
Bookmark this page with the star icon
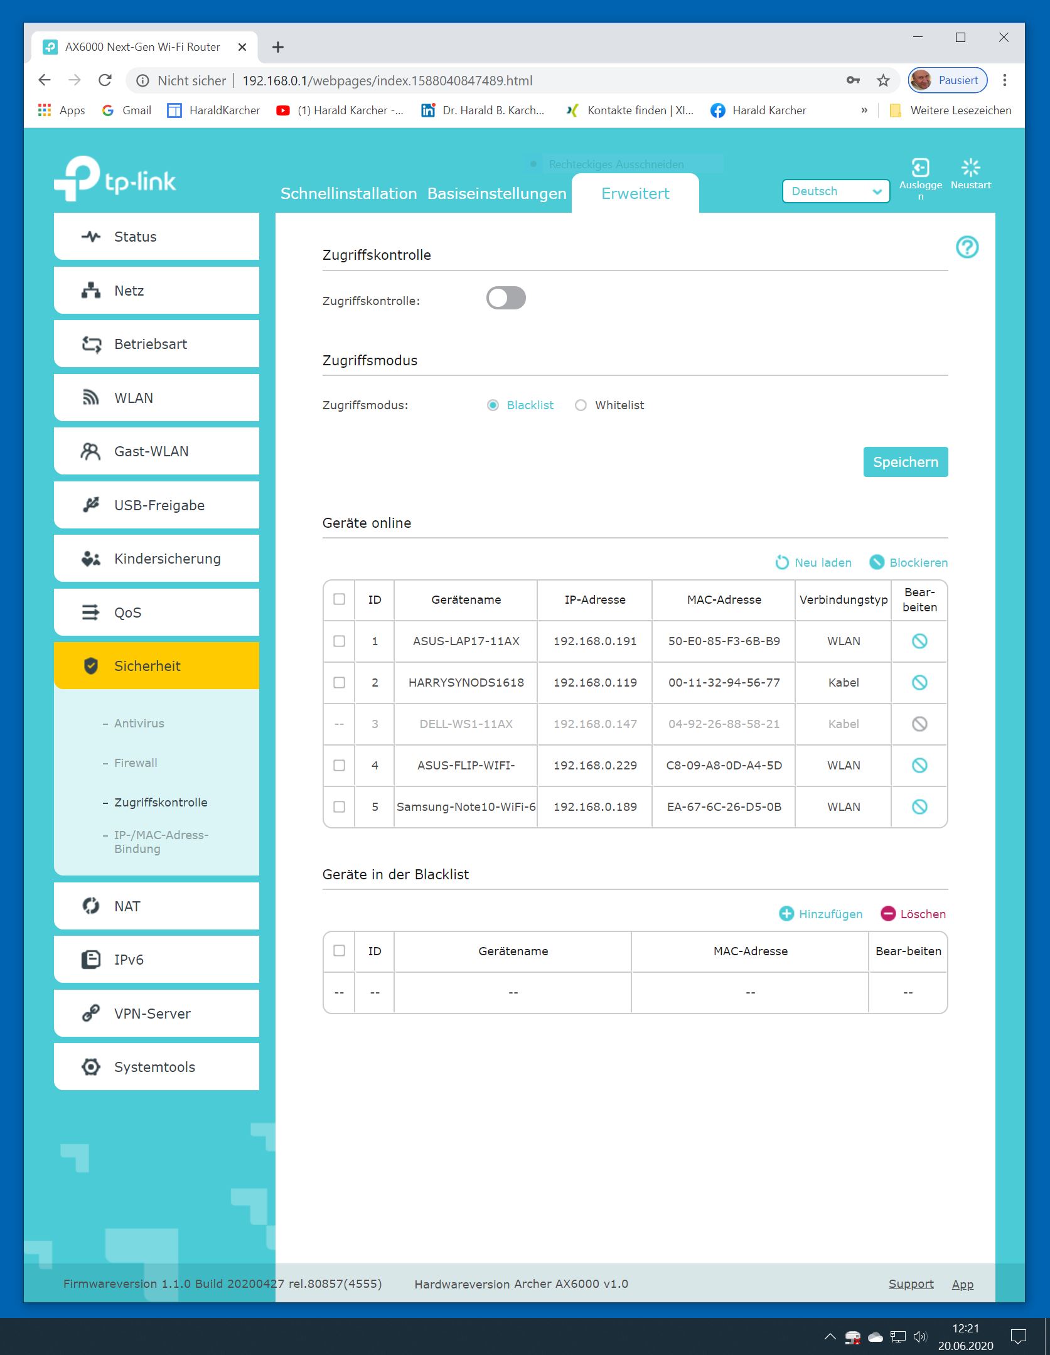(x=883, y=80)
